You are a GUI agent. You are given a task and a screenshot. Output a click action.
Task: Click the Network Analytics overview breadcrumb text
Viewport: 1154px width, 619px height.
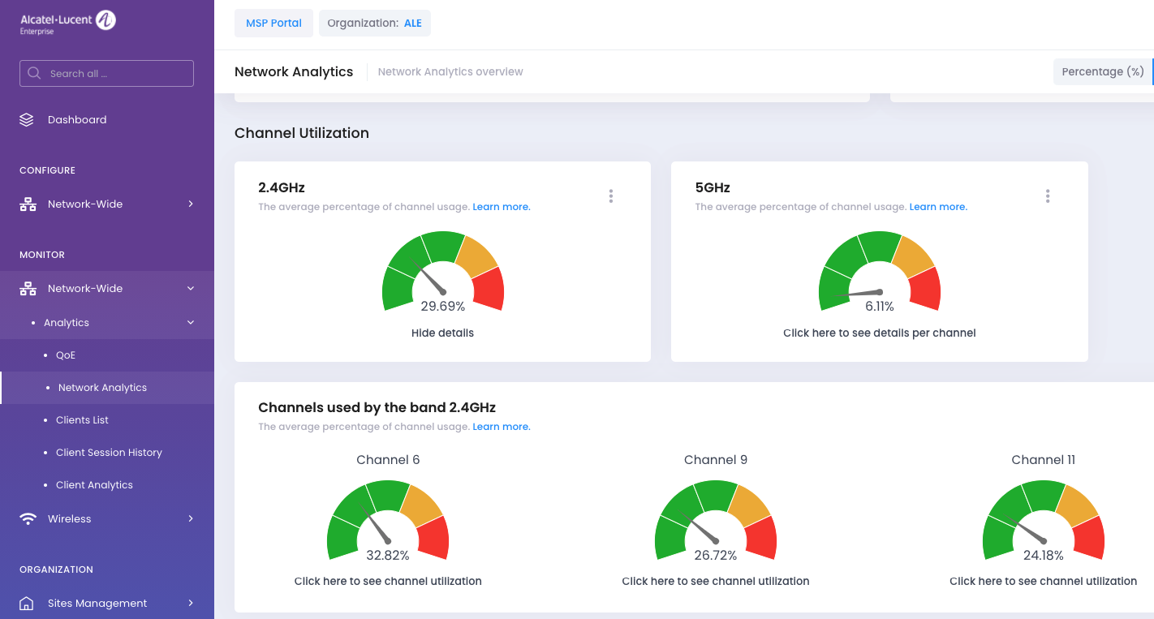[x=450, y=71]
